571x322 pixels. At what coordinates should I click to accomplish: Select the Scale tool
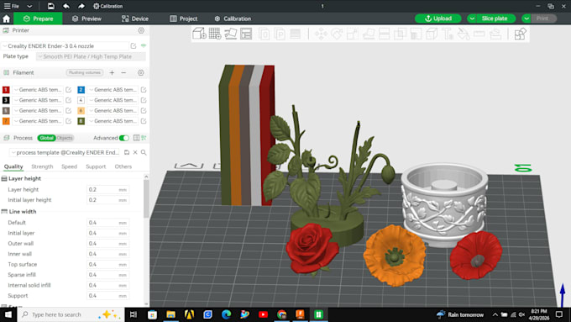coord(353,34)
